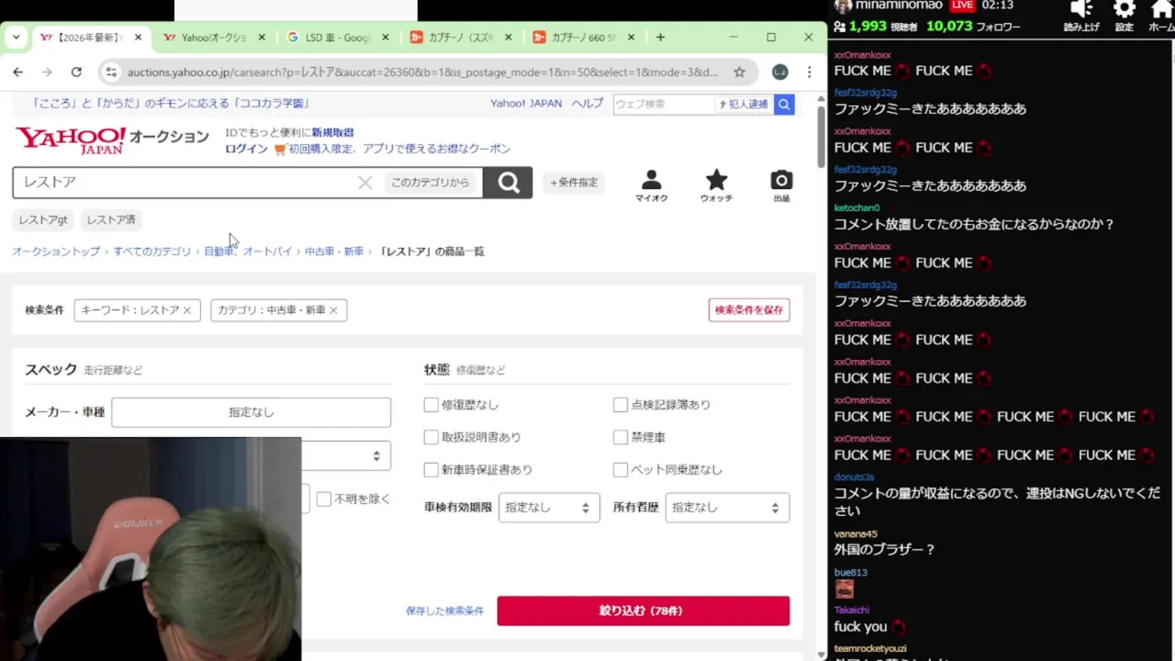This screenshot has width=1175, height=661.
Task: Click the 読み上げ speaker icon
Action: point(1081,16)
